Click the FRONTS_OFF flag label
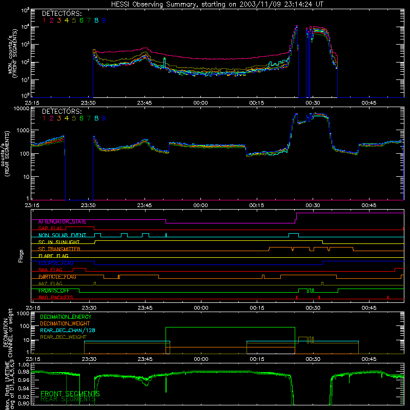Screen dimensions: 410x410 point(54,291)
